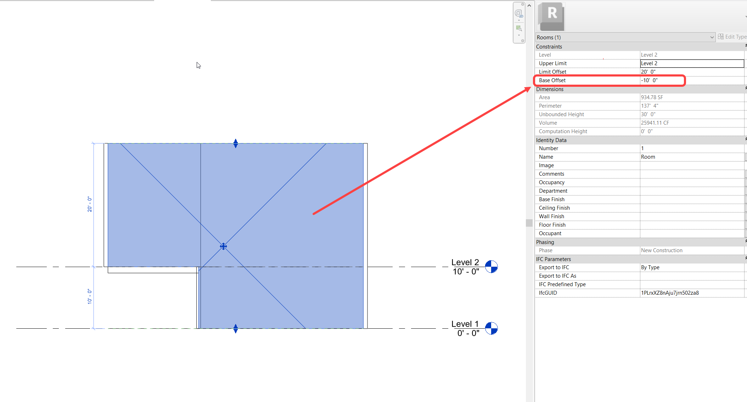Click the Occupancy value cell
Screen dimensions: 747x402
pyautogui.click(x=692, y=182)
